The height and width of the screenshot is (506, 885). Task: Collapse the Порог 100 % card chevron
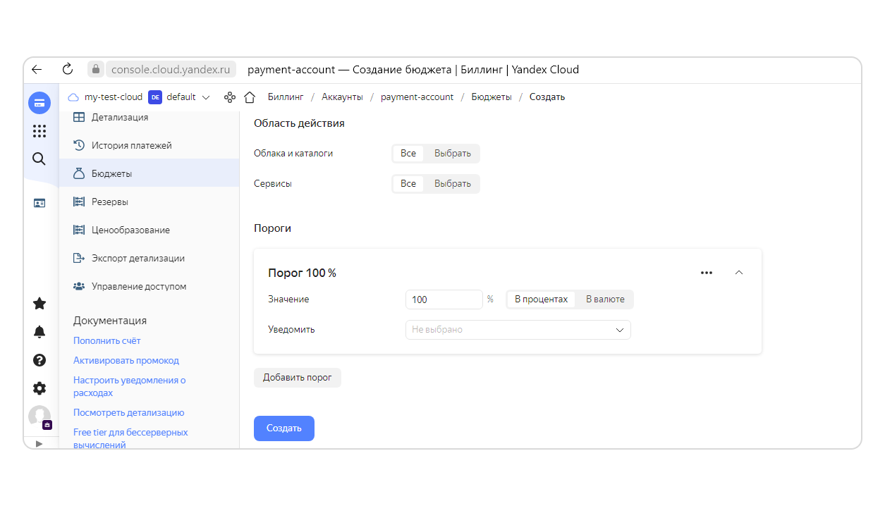[x=739, y=273]
